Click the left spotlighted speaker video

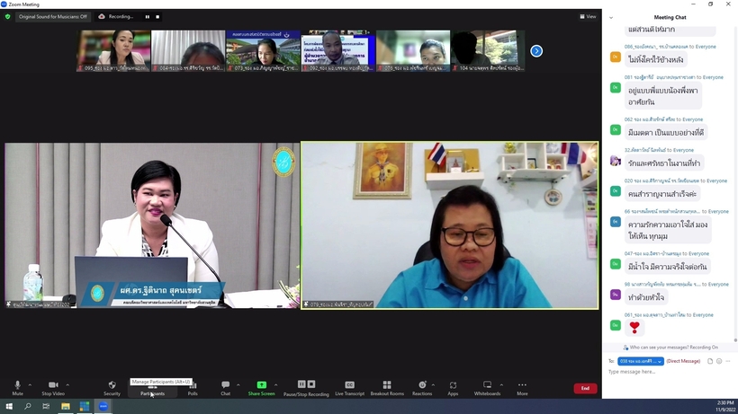point(152,225)
